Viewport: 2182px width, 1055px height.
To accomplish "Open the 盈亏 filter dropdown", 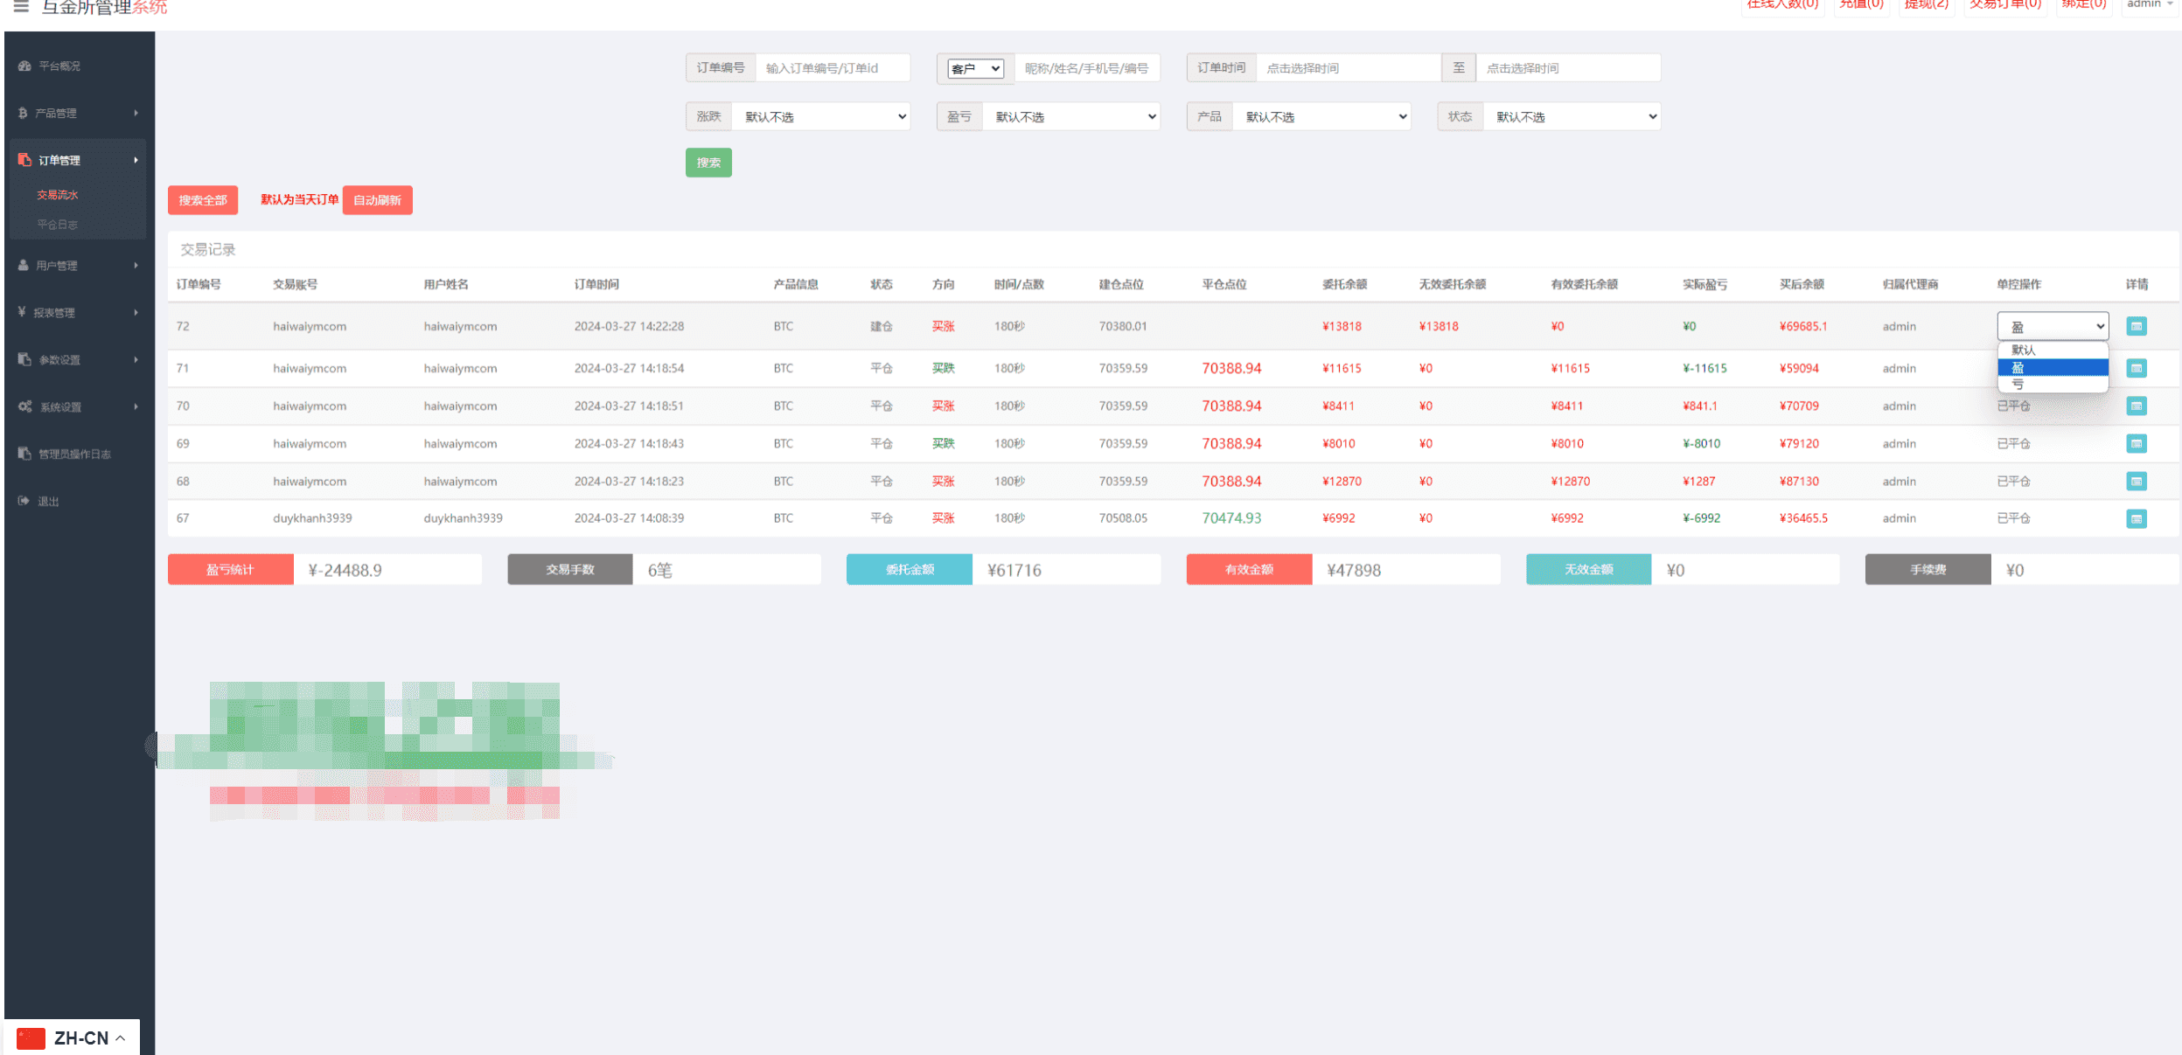I will click(x=1071, y=116).
